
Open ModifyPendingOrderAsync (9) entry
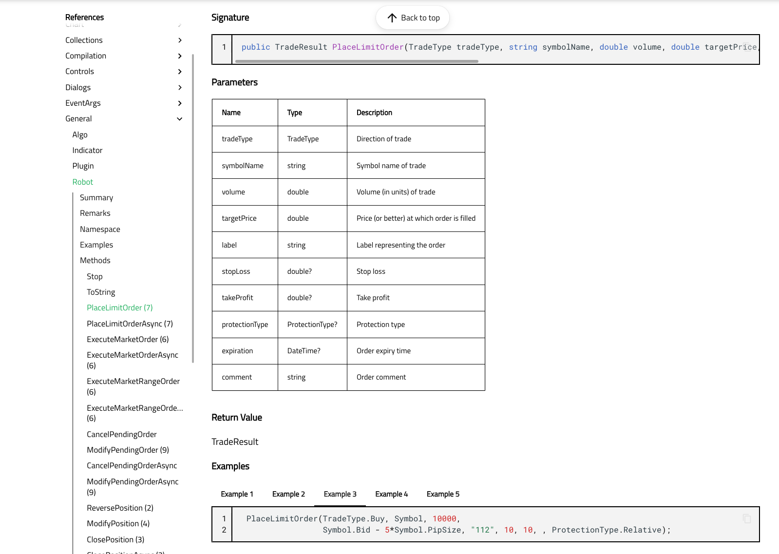point(133,487)
